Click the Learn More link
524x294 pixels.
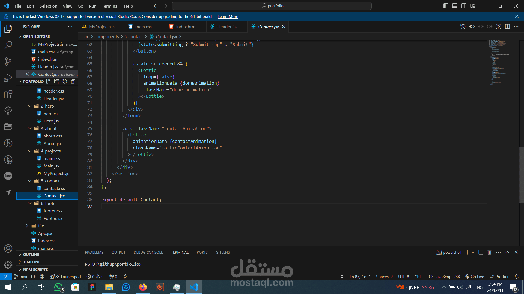(228, 17)
